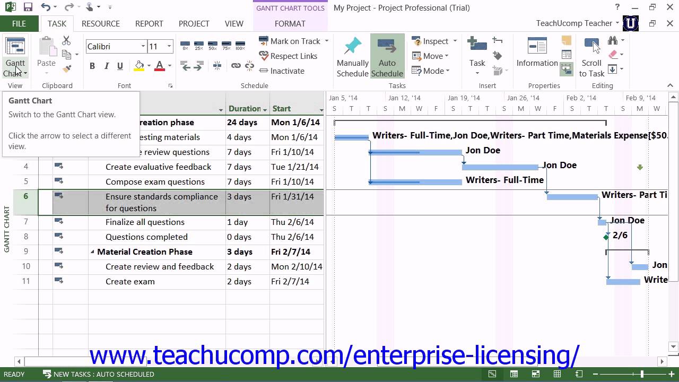
Task: Click Mark on Track button
Action: 290,41
